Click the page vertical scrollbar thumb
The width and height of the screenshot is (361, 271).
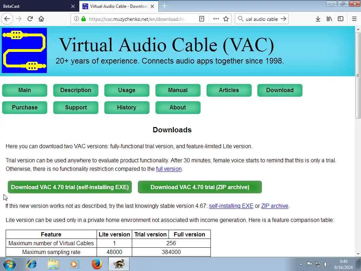point(358,76)
